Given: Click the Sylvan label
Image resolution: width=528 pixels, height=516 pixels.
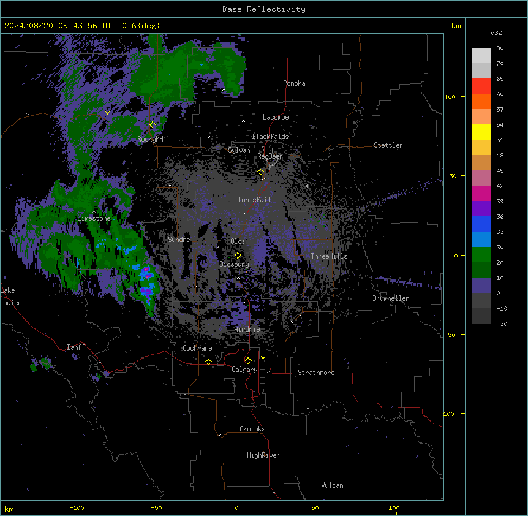Looking at the screenshot, I should tap(239, 150).
